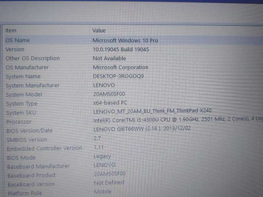The width and height of the screenshot is (263, 197).
Task: Click value 10.0.19045 Build 19045
Action: coord(121,50)
